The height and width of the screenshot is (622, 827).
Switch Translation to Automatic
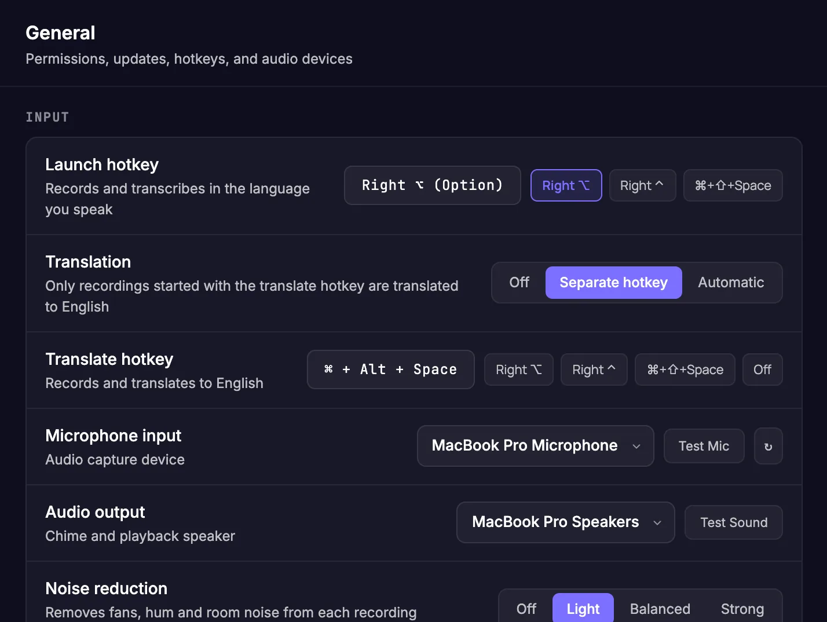pos(731,283)
